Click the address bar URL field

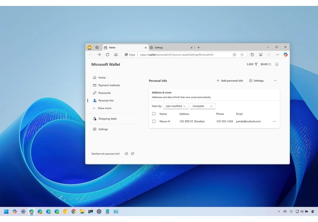click(x=176, y=55)
